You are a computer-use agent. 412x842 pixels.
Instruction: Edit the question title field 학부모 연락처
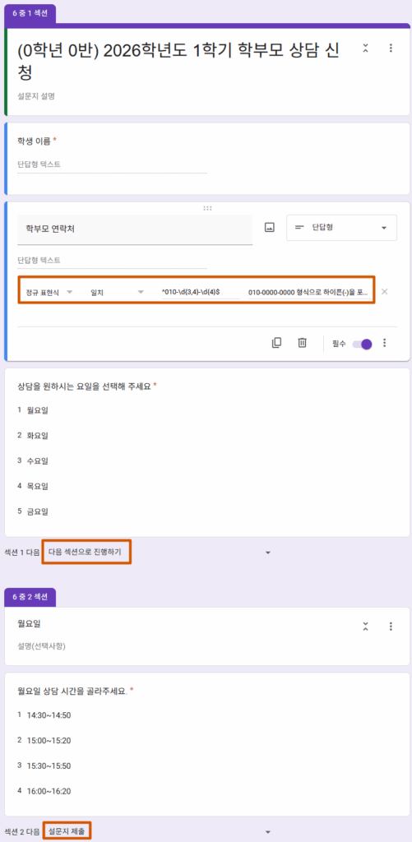(135, 229)
